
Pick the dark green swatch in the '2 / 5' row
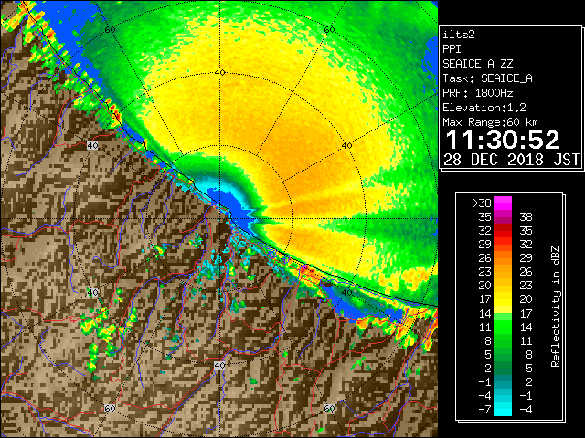click(503, 368)
